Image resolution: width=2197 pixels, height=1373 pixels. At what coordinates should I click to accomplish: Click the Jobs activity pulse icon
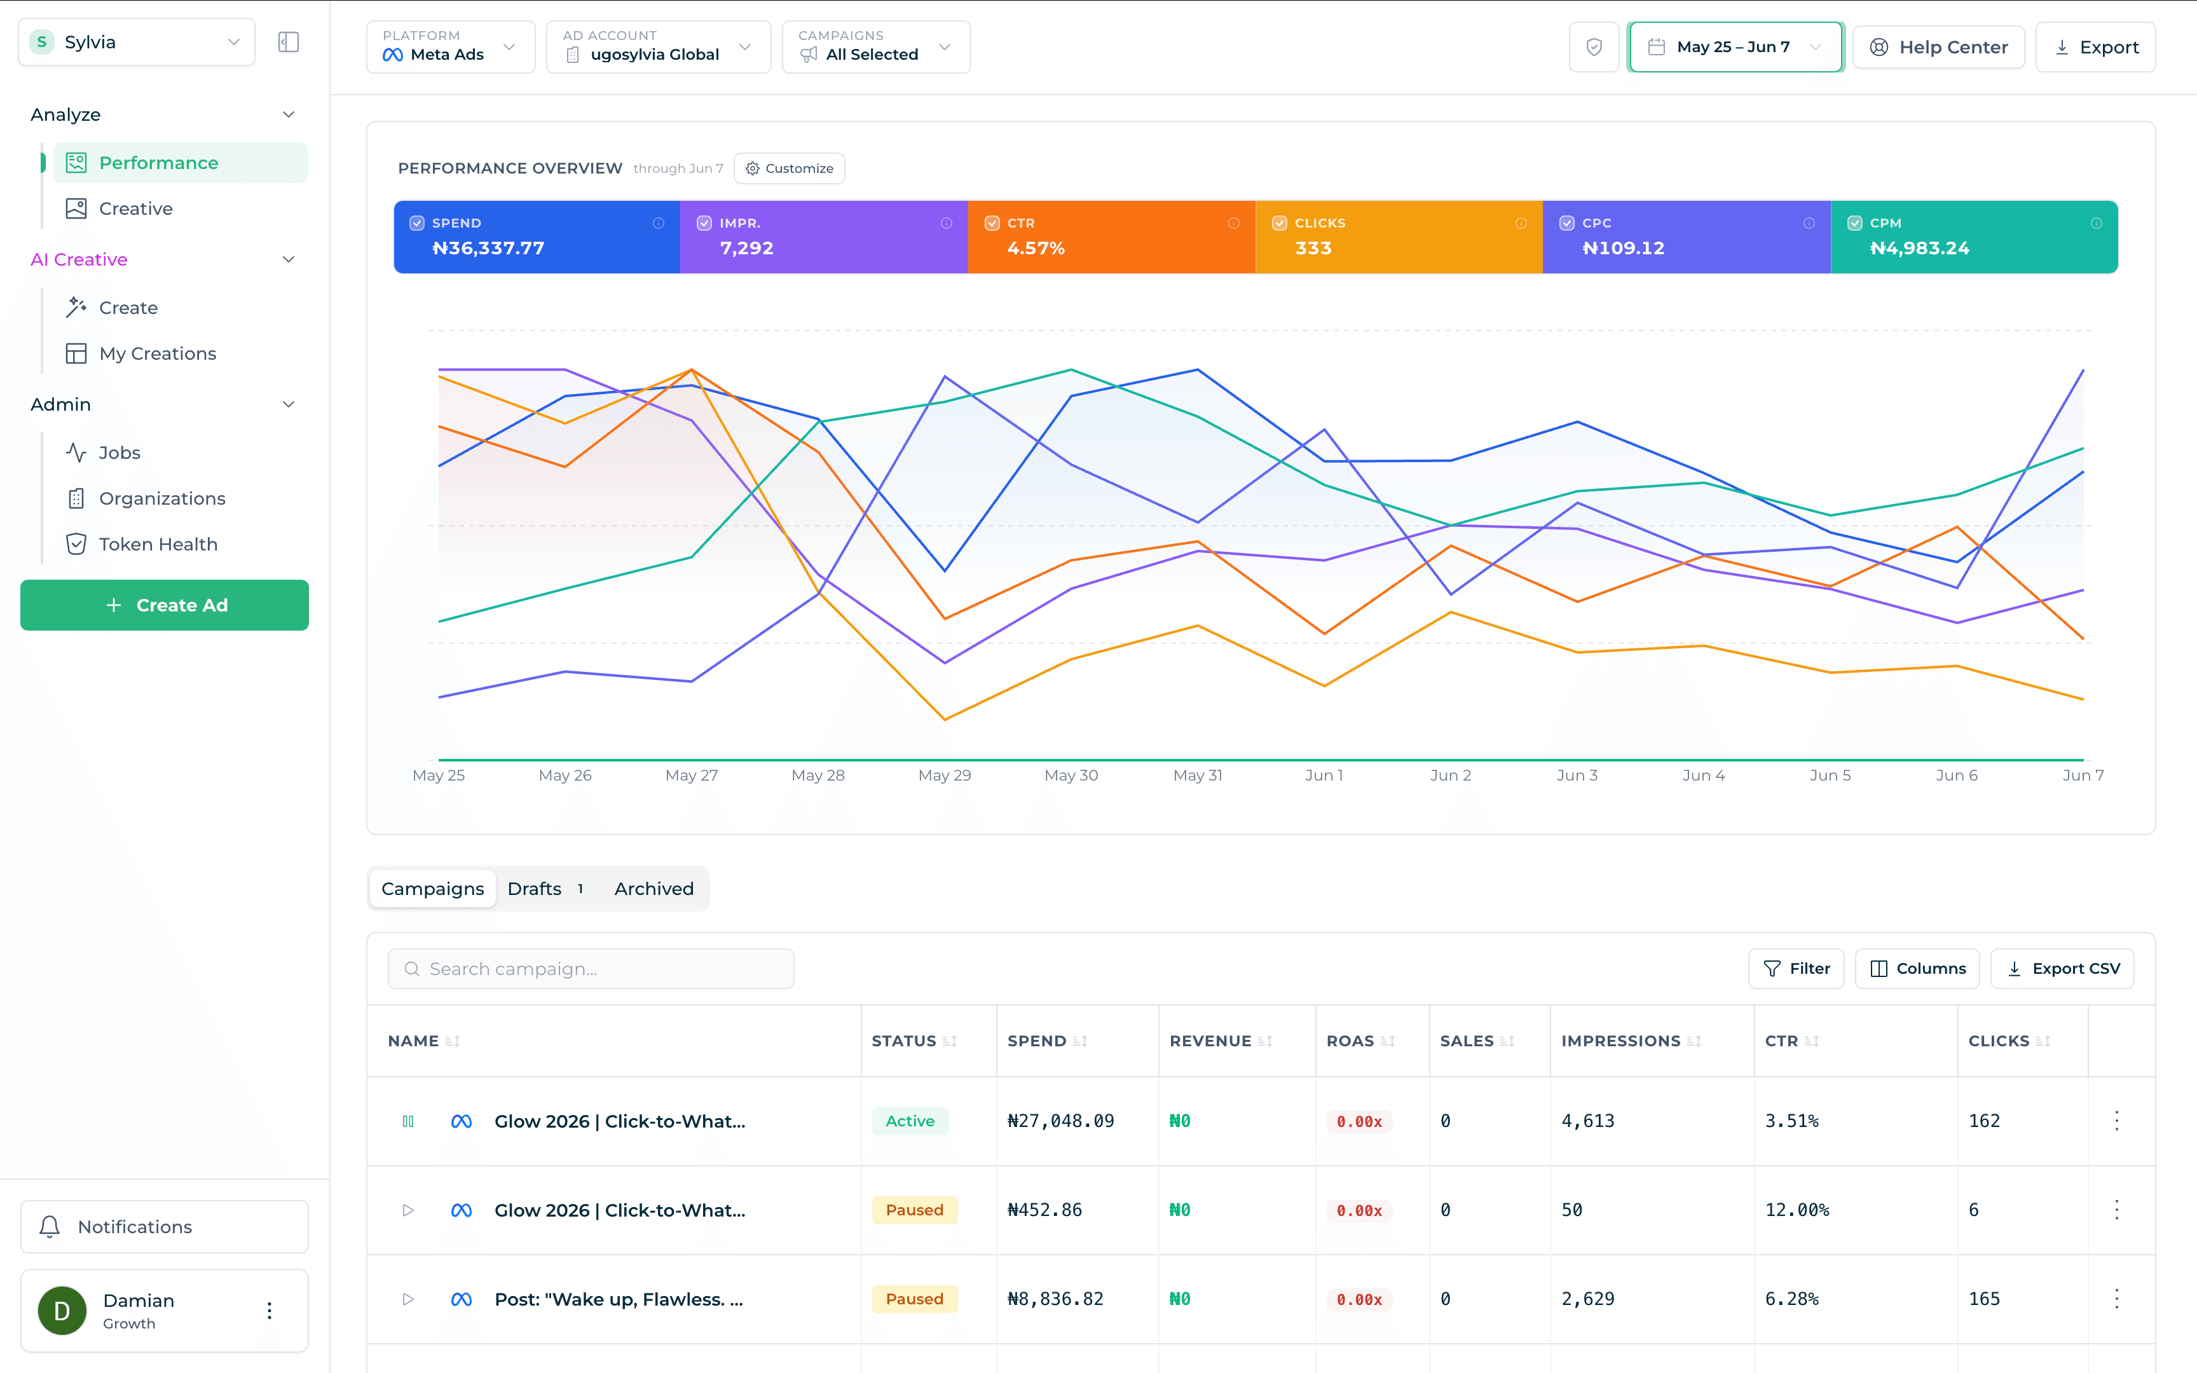[76, 452]
